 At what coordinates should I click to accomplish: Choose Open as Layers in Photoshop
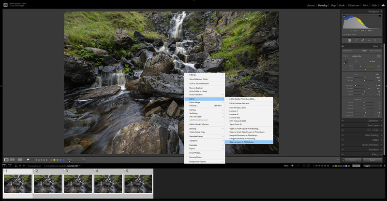coord(241,142)
